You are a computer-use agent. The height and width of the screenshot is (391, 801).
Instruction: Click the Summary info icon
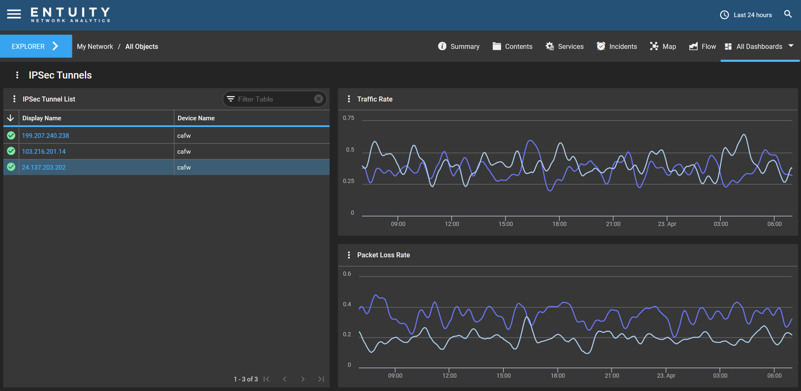coord(442,46)
